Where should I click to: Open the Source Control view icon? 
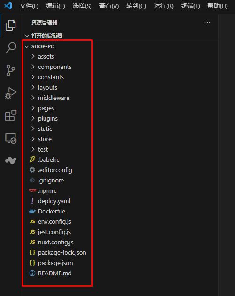(11, 70)
